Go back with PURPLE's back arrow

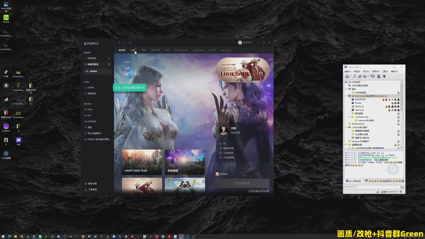pos(119,42)
